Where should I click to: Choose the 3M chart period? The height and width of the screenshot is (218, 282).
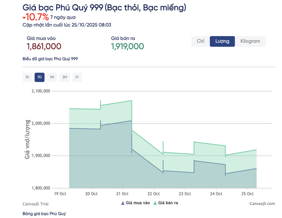pos(65,77)
